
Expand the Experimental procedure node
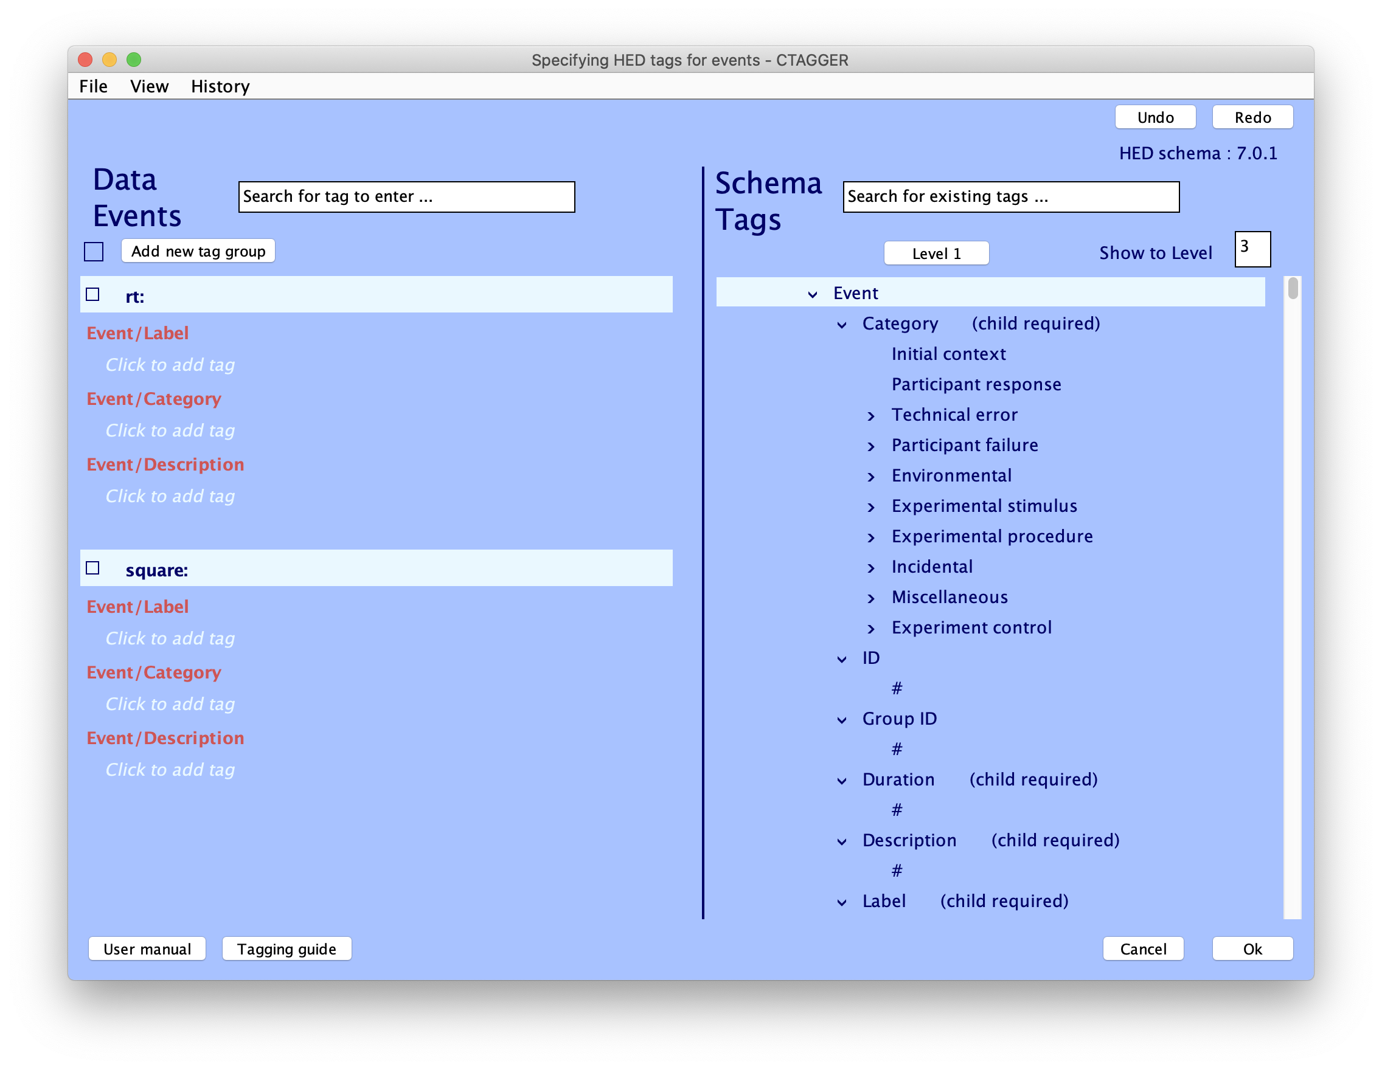pyautogui.click(x=870, y=537)
